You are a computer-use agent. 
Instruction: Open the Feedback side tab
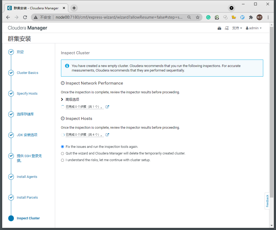(267, 201)
